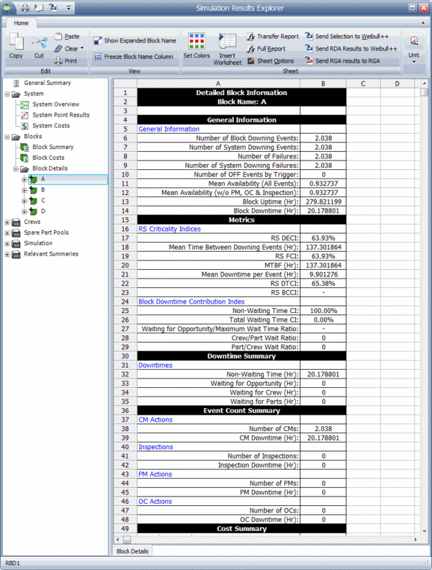Send RGA results to RGA
The image size is (432, 570).
click(309, 61)
